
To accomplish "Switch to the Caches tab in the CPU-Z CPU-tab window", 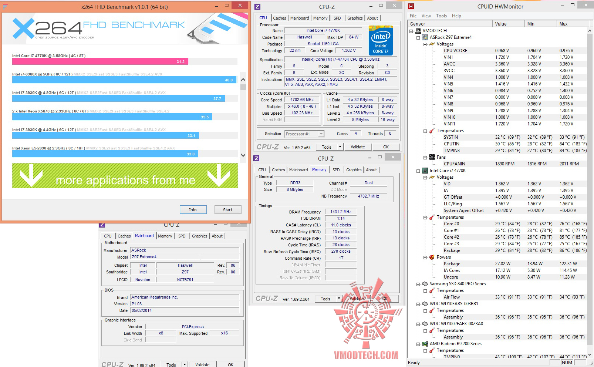I will tap(279, 18).
